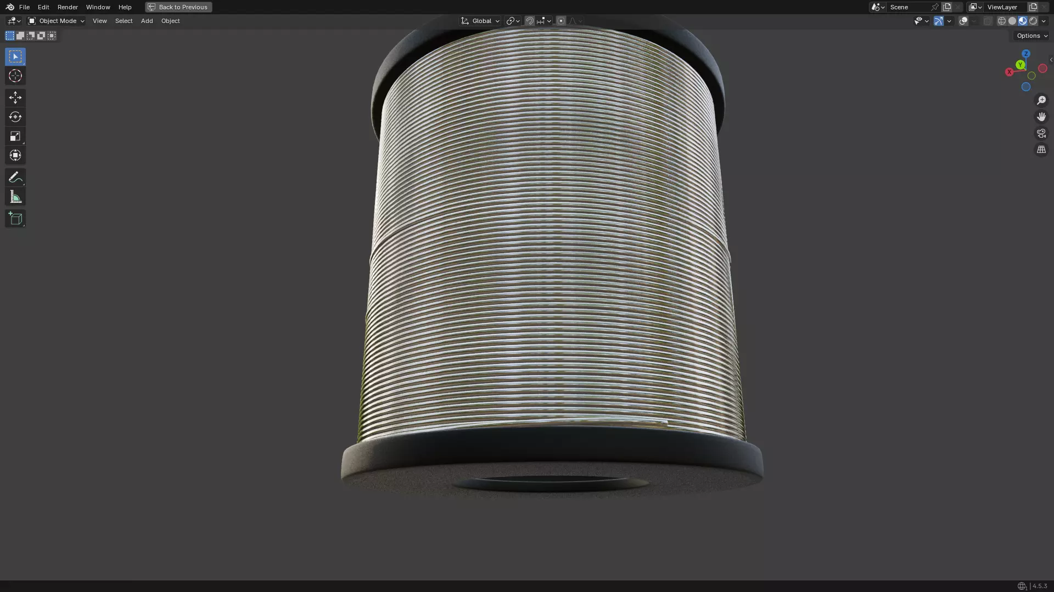Image resolution: width=1054 pixels, height=592 pixels.
Task: Select the Measure ruler tool
Action: (x=15, y=197)
